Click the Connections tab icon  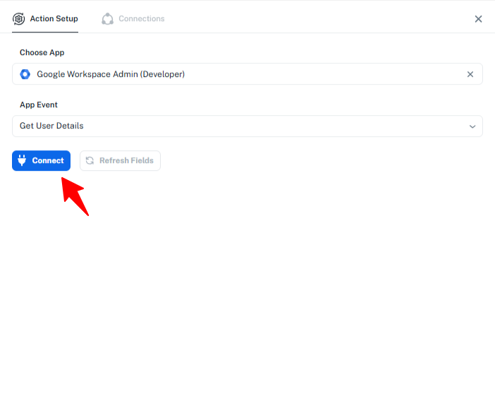[107, 19]
